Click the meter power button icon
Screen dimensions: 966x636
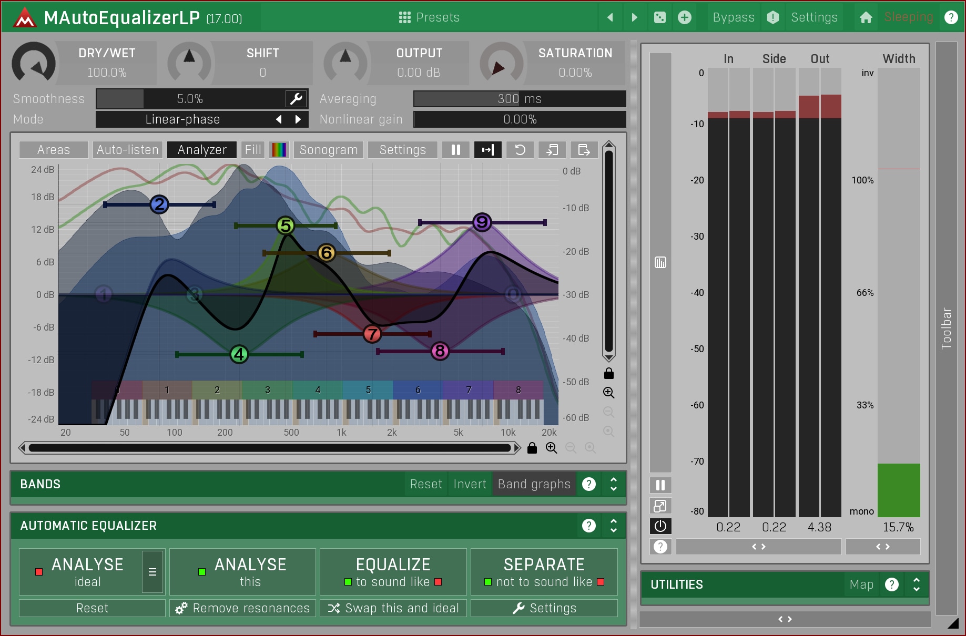tap(660, 526)
